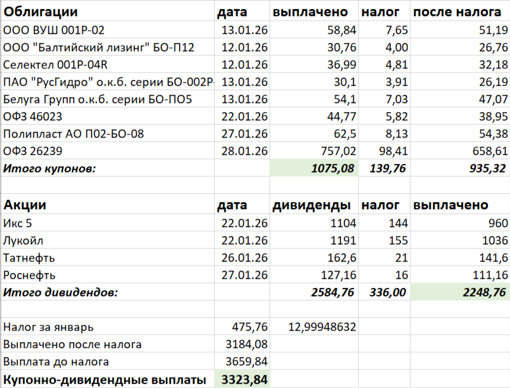
Task: Select tax value 98,41
Action: pos(384,151)
